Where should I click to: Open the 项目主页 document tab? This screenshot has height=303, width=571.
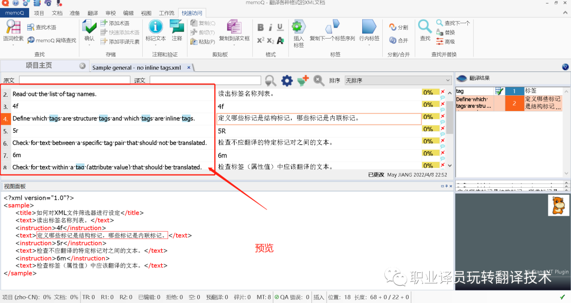39,66
